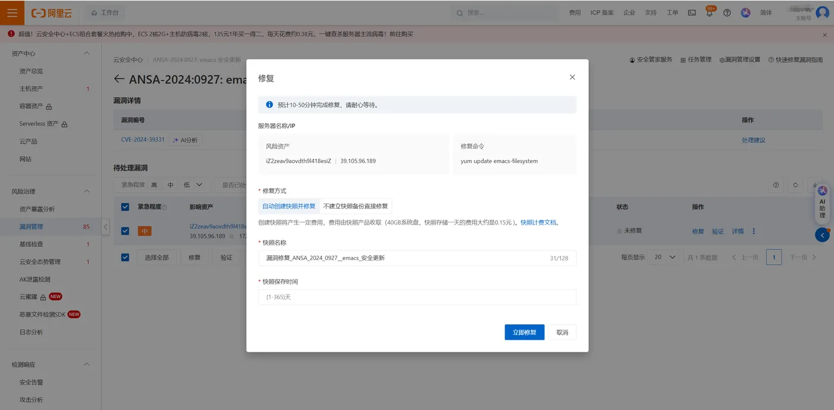Open 资产暴露分析 in sidebar

[x=37, y=209]
